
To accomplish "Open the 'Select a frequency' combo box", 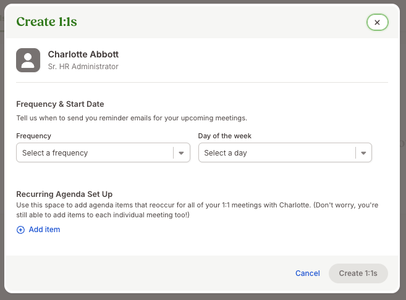I will point(103,152).
